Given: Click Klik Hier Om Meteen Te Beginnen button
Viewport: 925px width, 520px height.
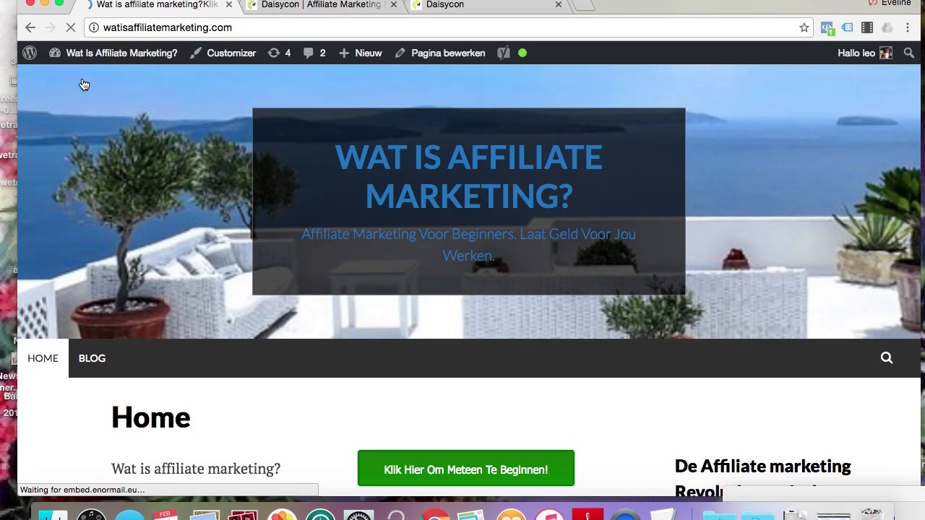Looking at the screenshot, I should tap(466, 469).
